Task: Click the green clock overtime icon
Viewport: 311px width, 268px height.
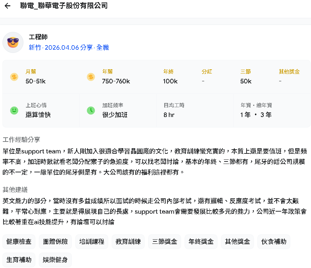Action: click(91, 110)
